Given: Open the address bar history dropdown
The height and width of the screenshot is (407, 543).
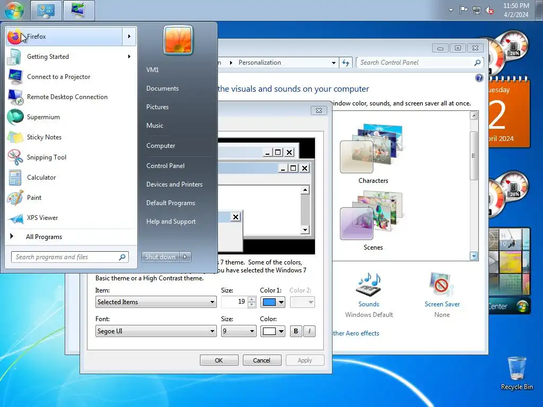Looking at the screenshot, I should pyautogui.click(x=334, y=63).
